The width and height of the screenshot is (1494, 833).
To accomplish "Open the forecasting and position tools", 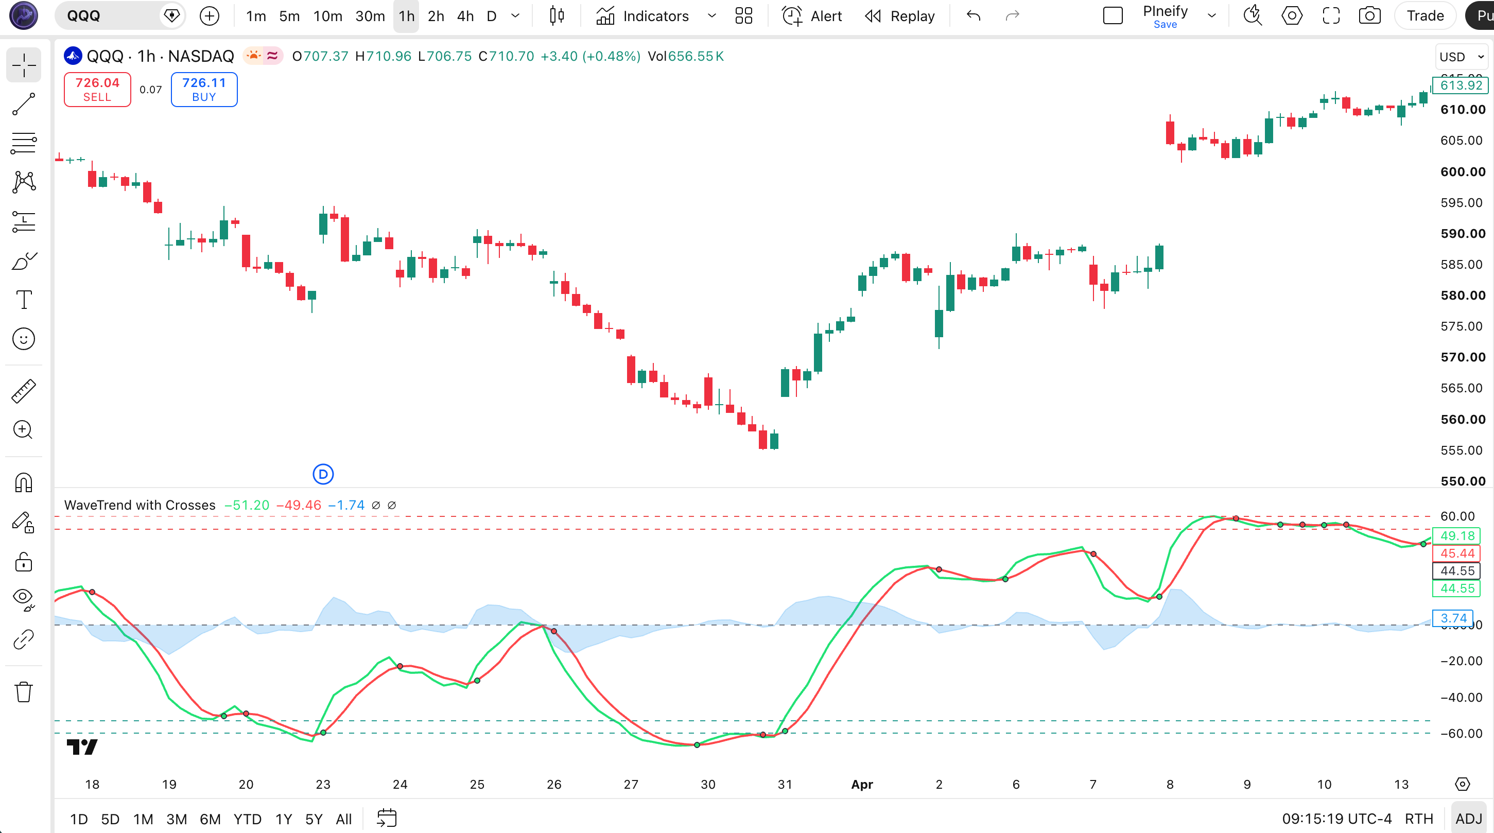I will (x=24, y=221).
